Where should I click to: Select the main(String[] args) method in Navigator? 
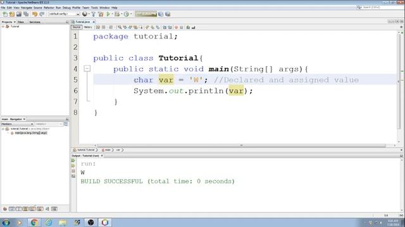pyautogui.click(x=31, y=133)
